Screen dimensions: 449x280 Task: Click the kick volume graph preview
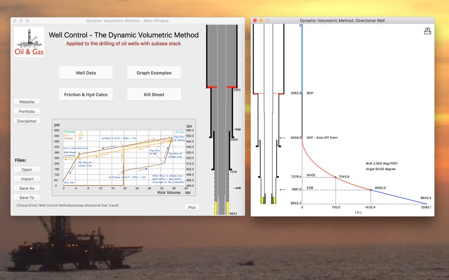[x=123, y=157]
